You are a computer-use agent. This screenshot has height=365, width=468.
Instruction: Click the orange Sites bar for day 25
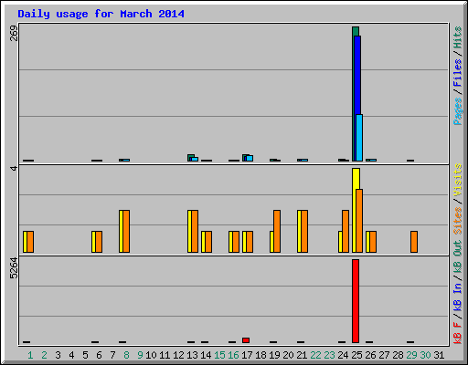(x=359, y=221)
